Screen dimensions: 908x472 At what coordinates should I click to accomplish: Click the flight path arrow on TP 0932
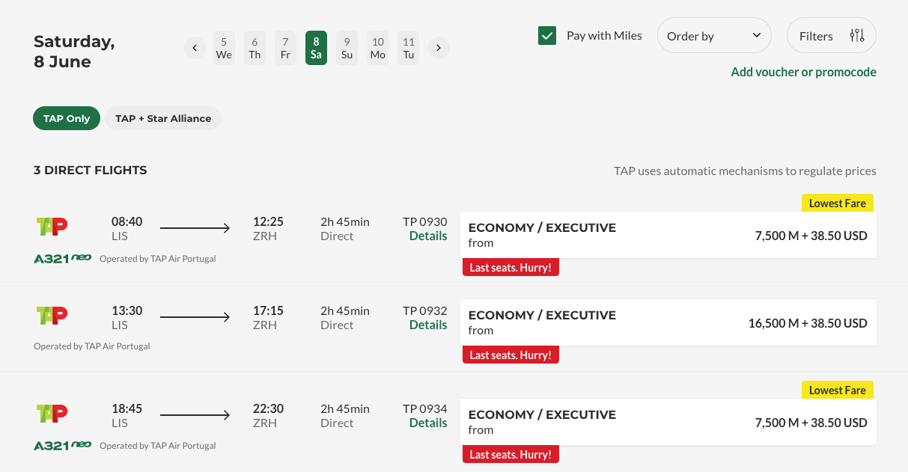(195, 316)
